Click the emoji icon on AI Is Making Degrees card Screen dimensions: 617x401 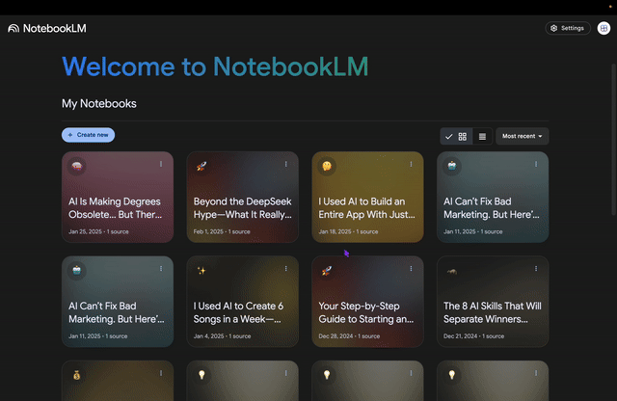click(77, 166)
